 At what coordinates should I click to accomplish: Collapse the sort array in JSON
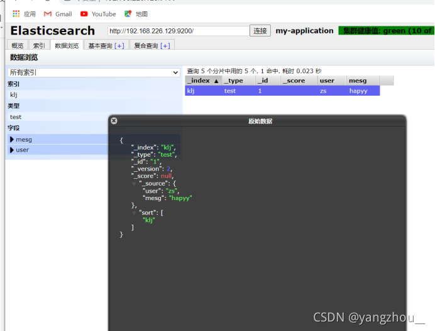[x=134, y=213]
